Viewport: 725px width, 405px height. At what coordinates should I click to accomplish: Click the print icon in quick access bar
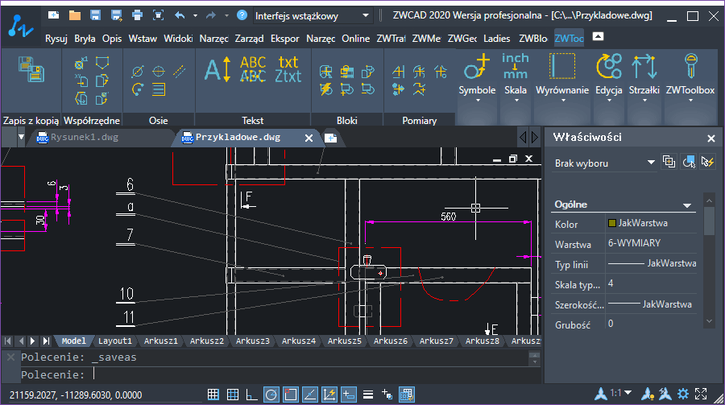(x=137, y=15)
